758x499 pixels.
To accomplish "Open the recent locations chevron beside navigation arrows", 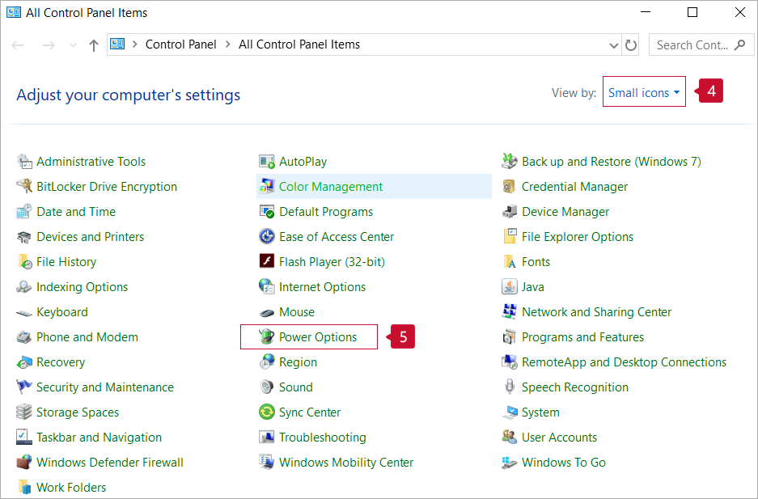I will [x=74, y=45].
